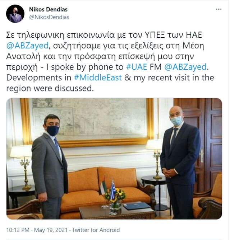This screenshot has height=240, width=230.
Task: Click the May 19, 2021 date
Action: click(51, 230)
